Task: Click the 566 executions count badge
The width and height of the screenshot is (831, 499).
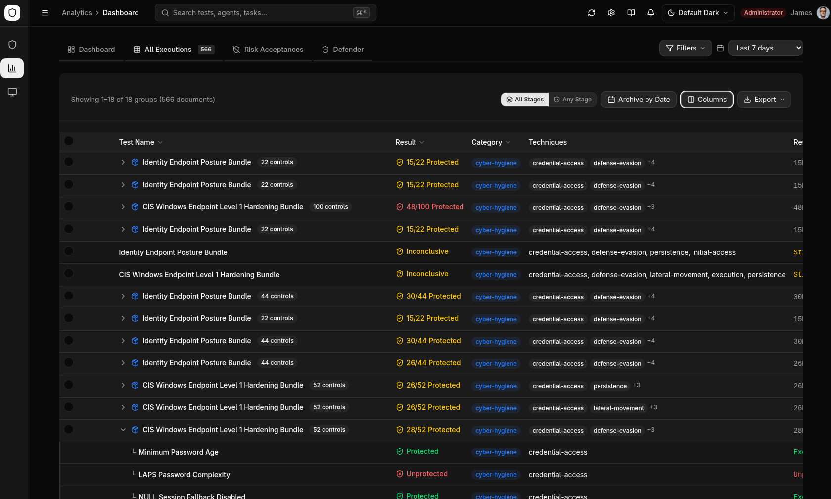Action: point(206,50)
